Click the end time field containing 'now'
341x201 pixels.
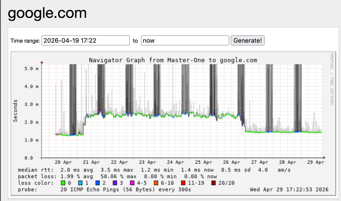(x=185, y=41)
